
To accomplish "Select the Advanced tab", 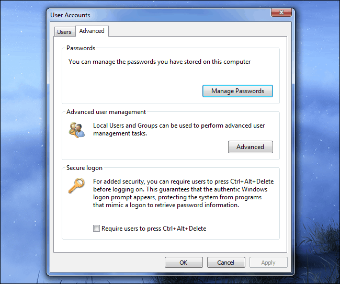I will click(92, 31).
